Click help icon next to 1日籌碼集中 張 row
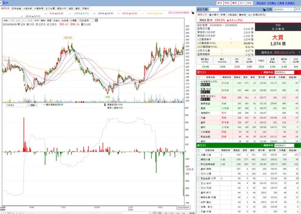The image size is (301, 214). (x=231, y=39)
